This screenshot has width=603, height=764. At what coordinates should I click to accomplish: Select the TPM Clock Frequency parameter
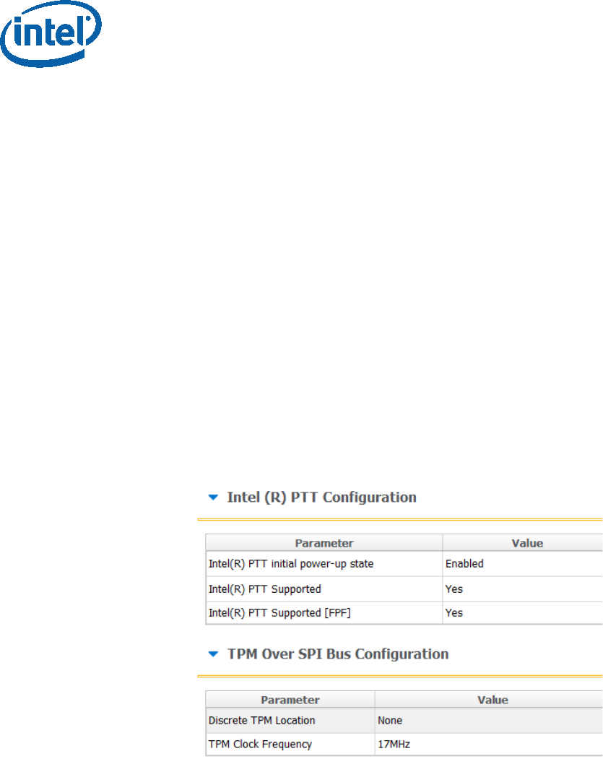coord(290,745)
